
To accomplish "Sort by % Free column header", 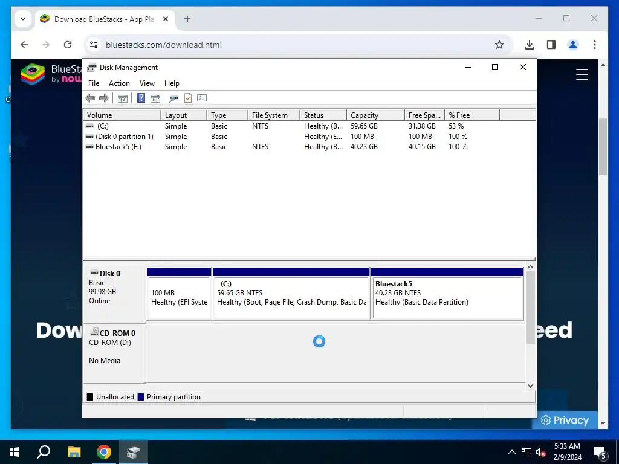I will 472,115.
